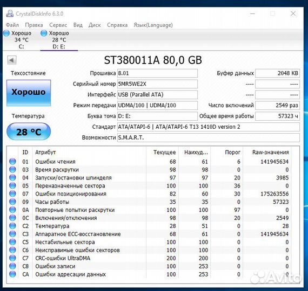Screen dimensions: 308x291
Task: Select the Ошибки позиционирования attribute name
Action: click(71, 194)
